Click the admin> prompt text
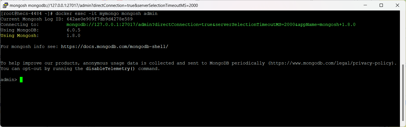The image size is (406, 127). pos(9,80)
